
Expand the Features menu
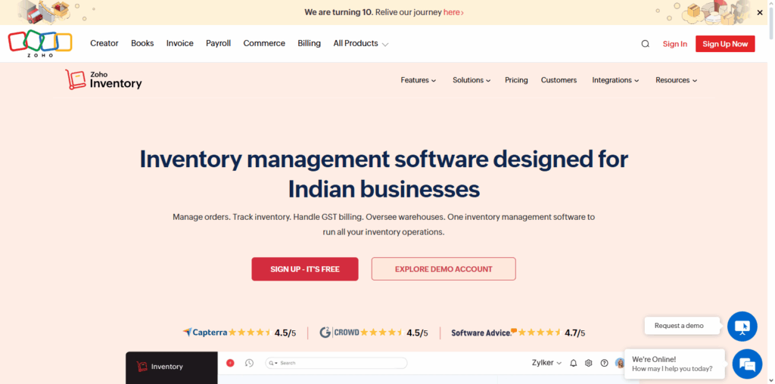(418, 80)
